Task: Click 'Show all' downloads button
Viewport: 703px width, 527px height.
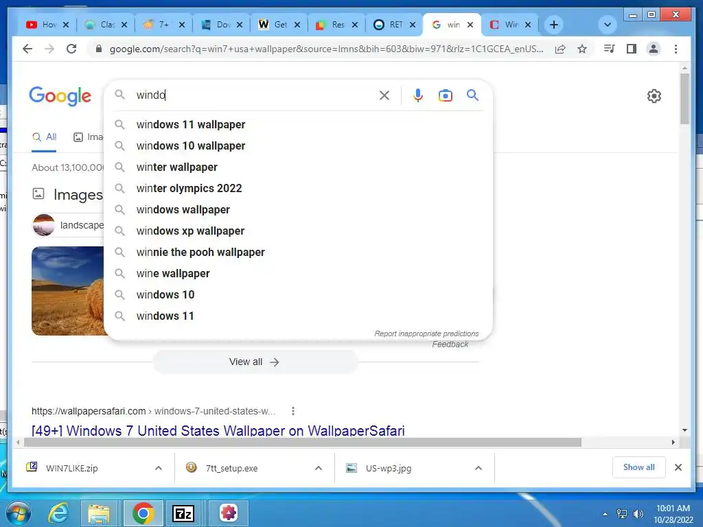Action: (638, 467)
